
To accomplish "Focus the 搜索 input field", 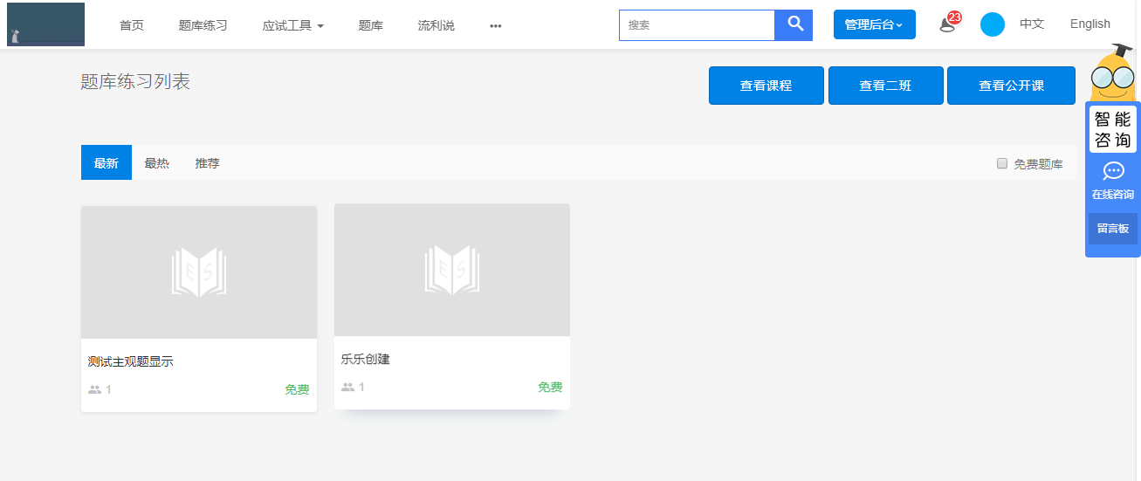I will click(697, 25).
